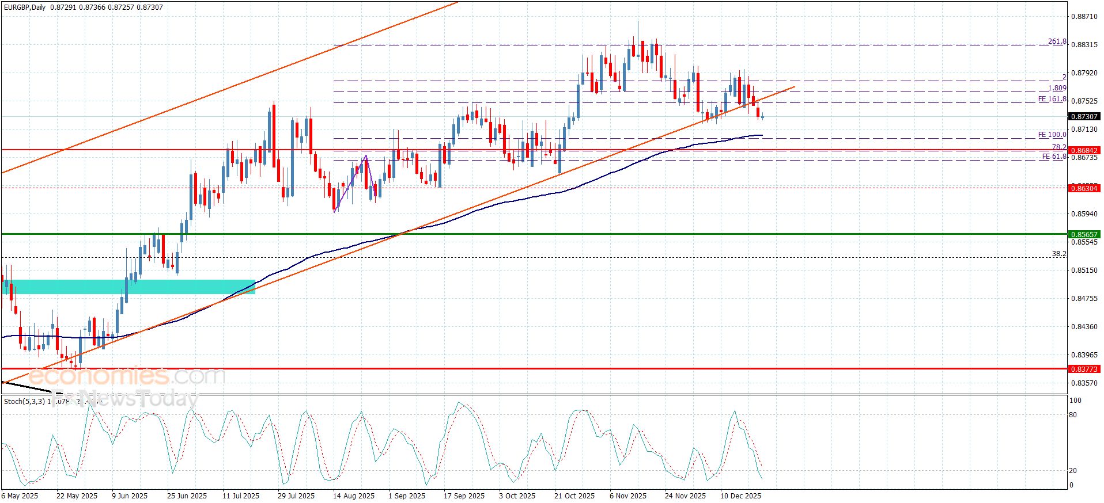This screenshot has height=503, width=1104.
Task: Select the Stoch(5,3,3) indicator label
Action: (24, 401)
